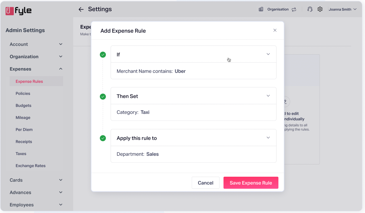This screenshot has width=365, height=213.
Task: Click the Cancel button
Action: pyautogui.click(x=205, y=183)
